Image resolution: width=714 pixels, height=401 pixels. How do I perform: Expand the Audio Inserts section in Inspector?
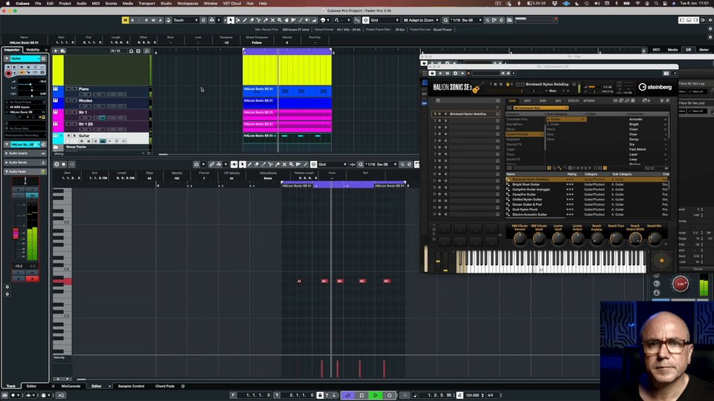pos(25,153)
